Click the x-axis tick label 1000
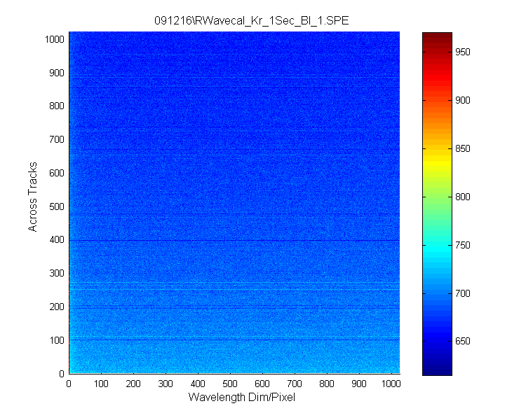This screenshot has height=420, width=526. click(x=391, y=384)
